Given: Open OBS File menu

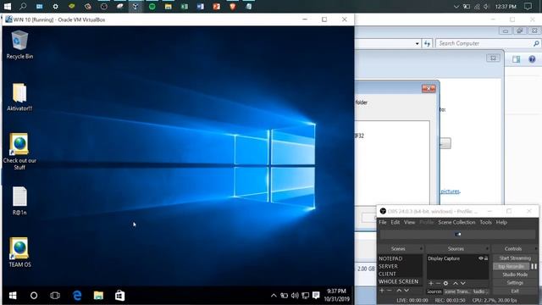Looking at the screenshot, I should click(x=383, y=222).
